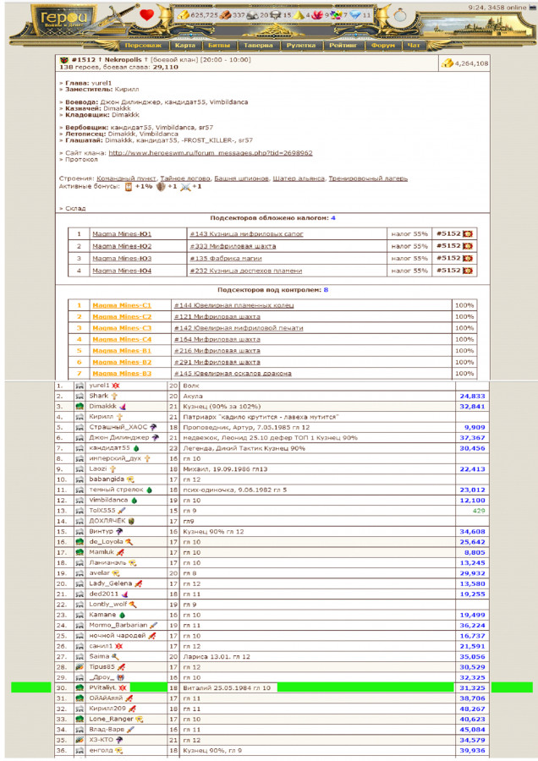This screenshot has height=761, width=538.
Task: Click faction icon next to ДОХЛЯЧЕК
Action: 131,521
